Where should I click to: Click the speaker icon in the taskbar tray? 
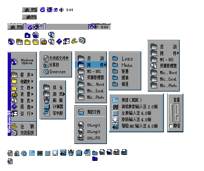[x=96, y=27]
